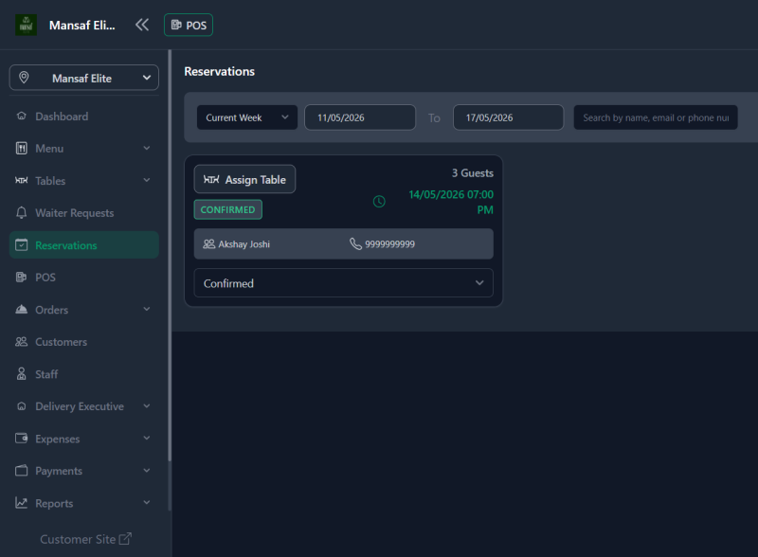Screen dimensions: 758x557
Task: Click the Reports chart icon
Action: [21, 503]
